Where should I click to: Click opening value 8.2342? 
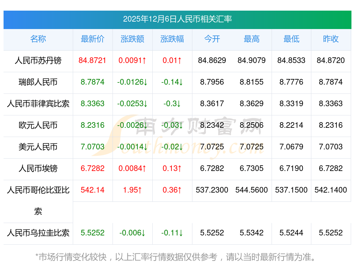pyautogui.click(x=212, y=125)
